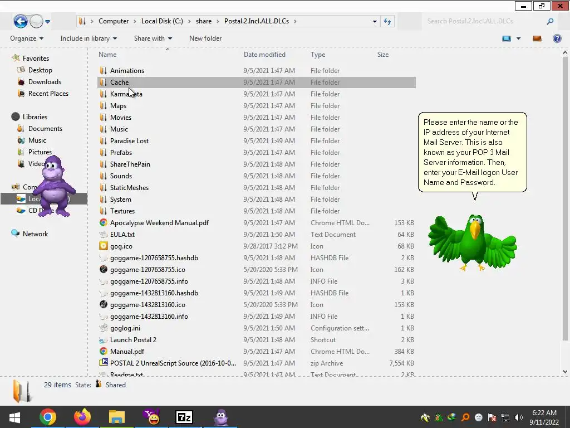
Task: Select goggame-1207658755.ico file icon
Action: [103, 269]
